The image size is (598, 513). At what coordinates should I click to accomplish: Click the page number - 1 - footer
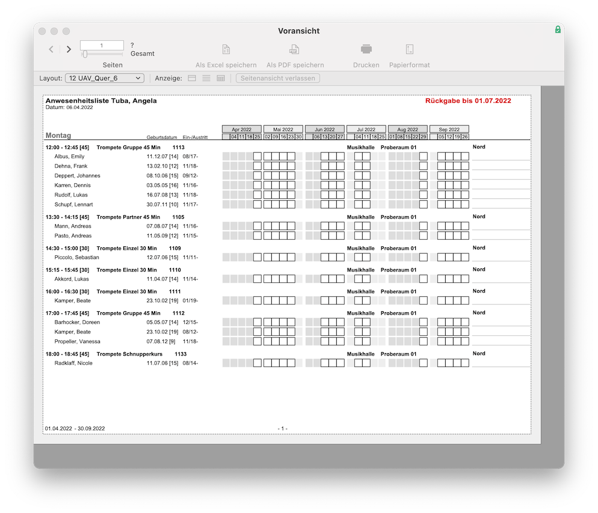click(283, 428)
